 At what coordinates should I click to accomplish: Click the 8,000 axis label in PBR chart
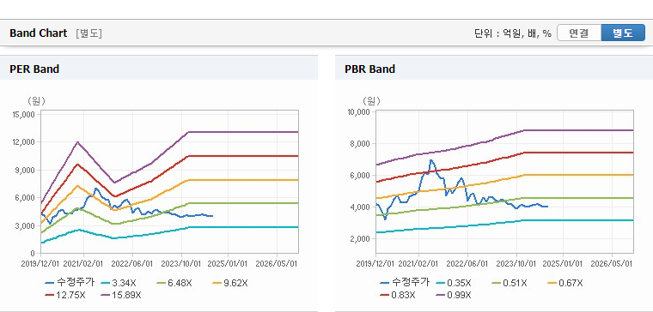coord(360,144)
